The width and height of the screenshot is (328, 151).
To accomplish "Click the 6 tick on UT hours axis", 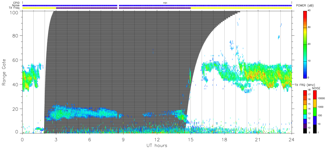I will 90,140.
